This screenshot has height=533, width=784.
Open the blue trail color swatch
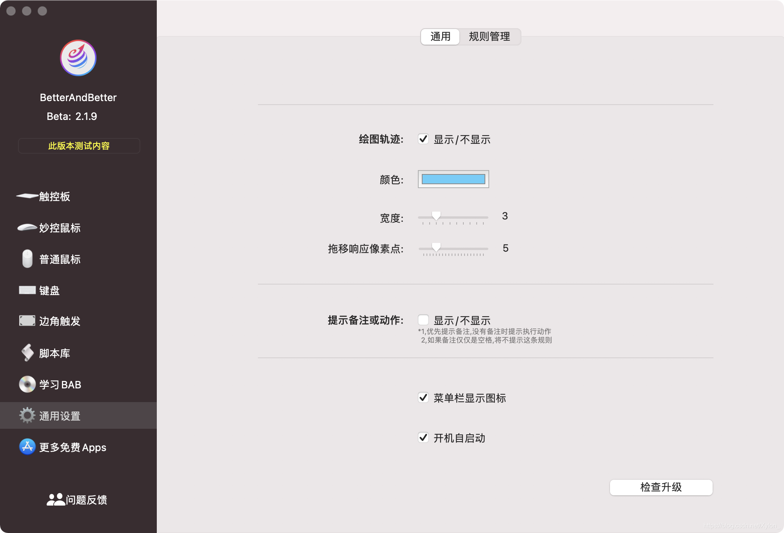point(453,179)
